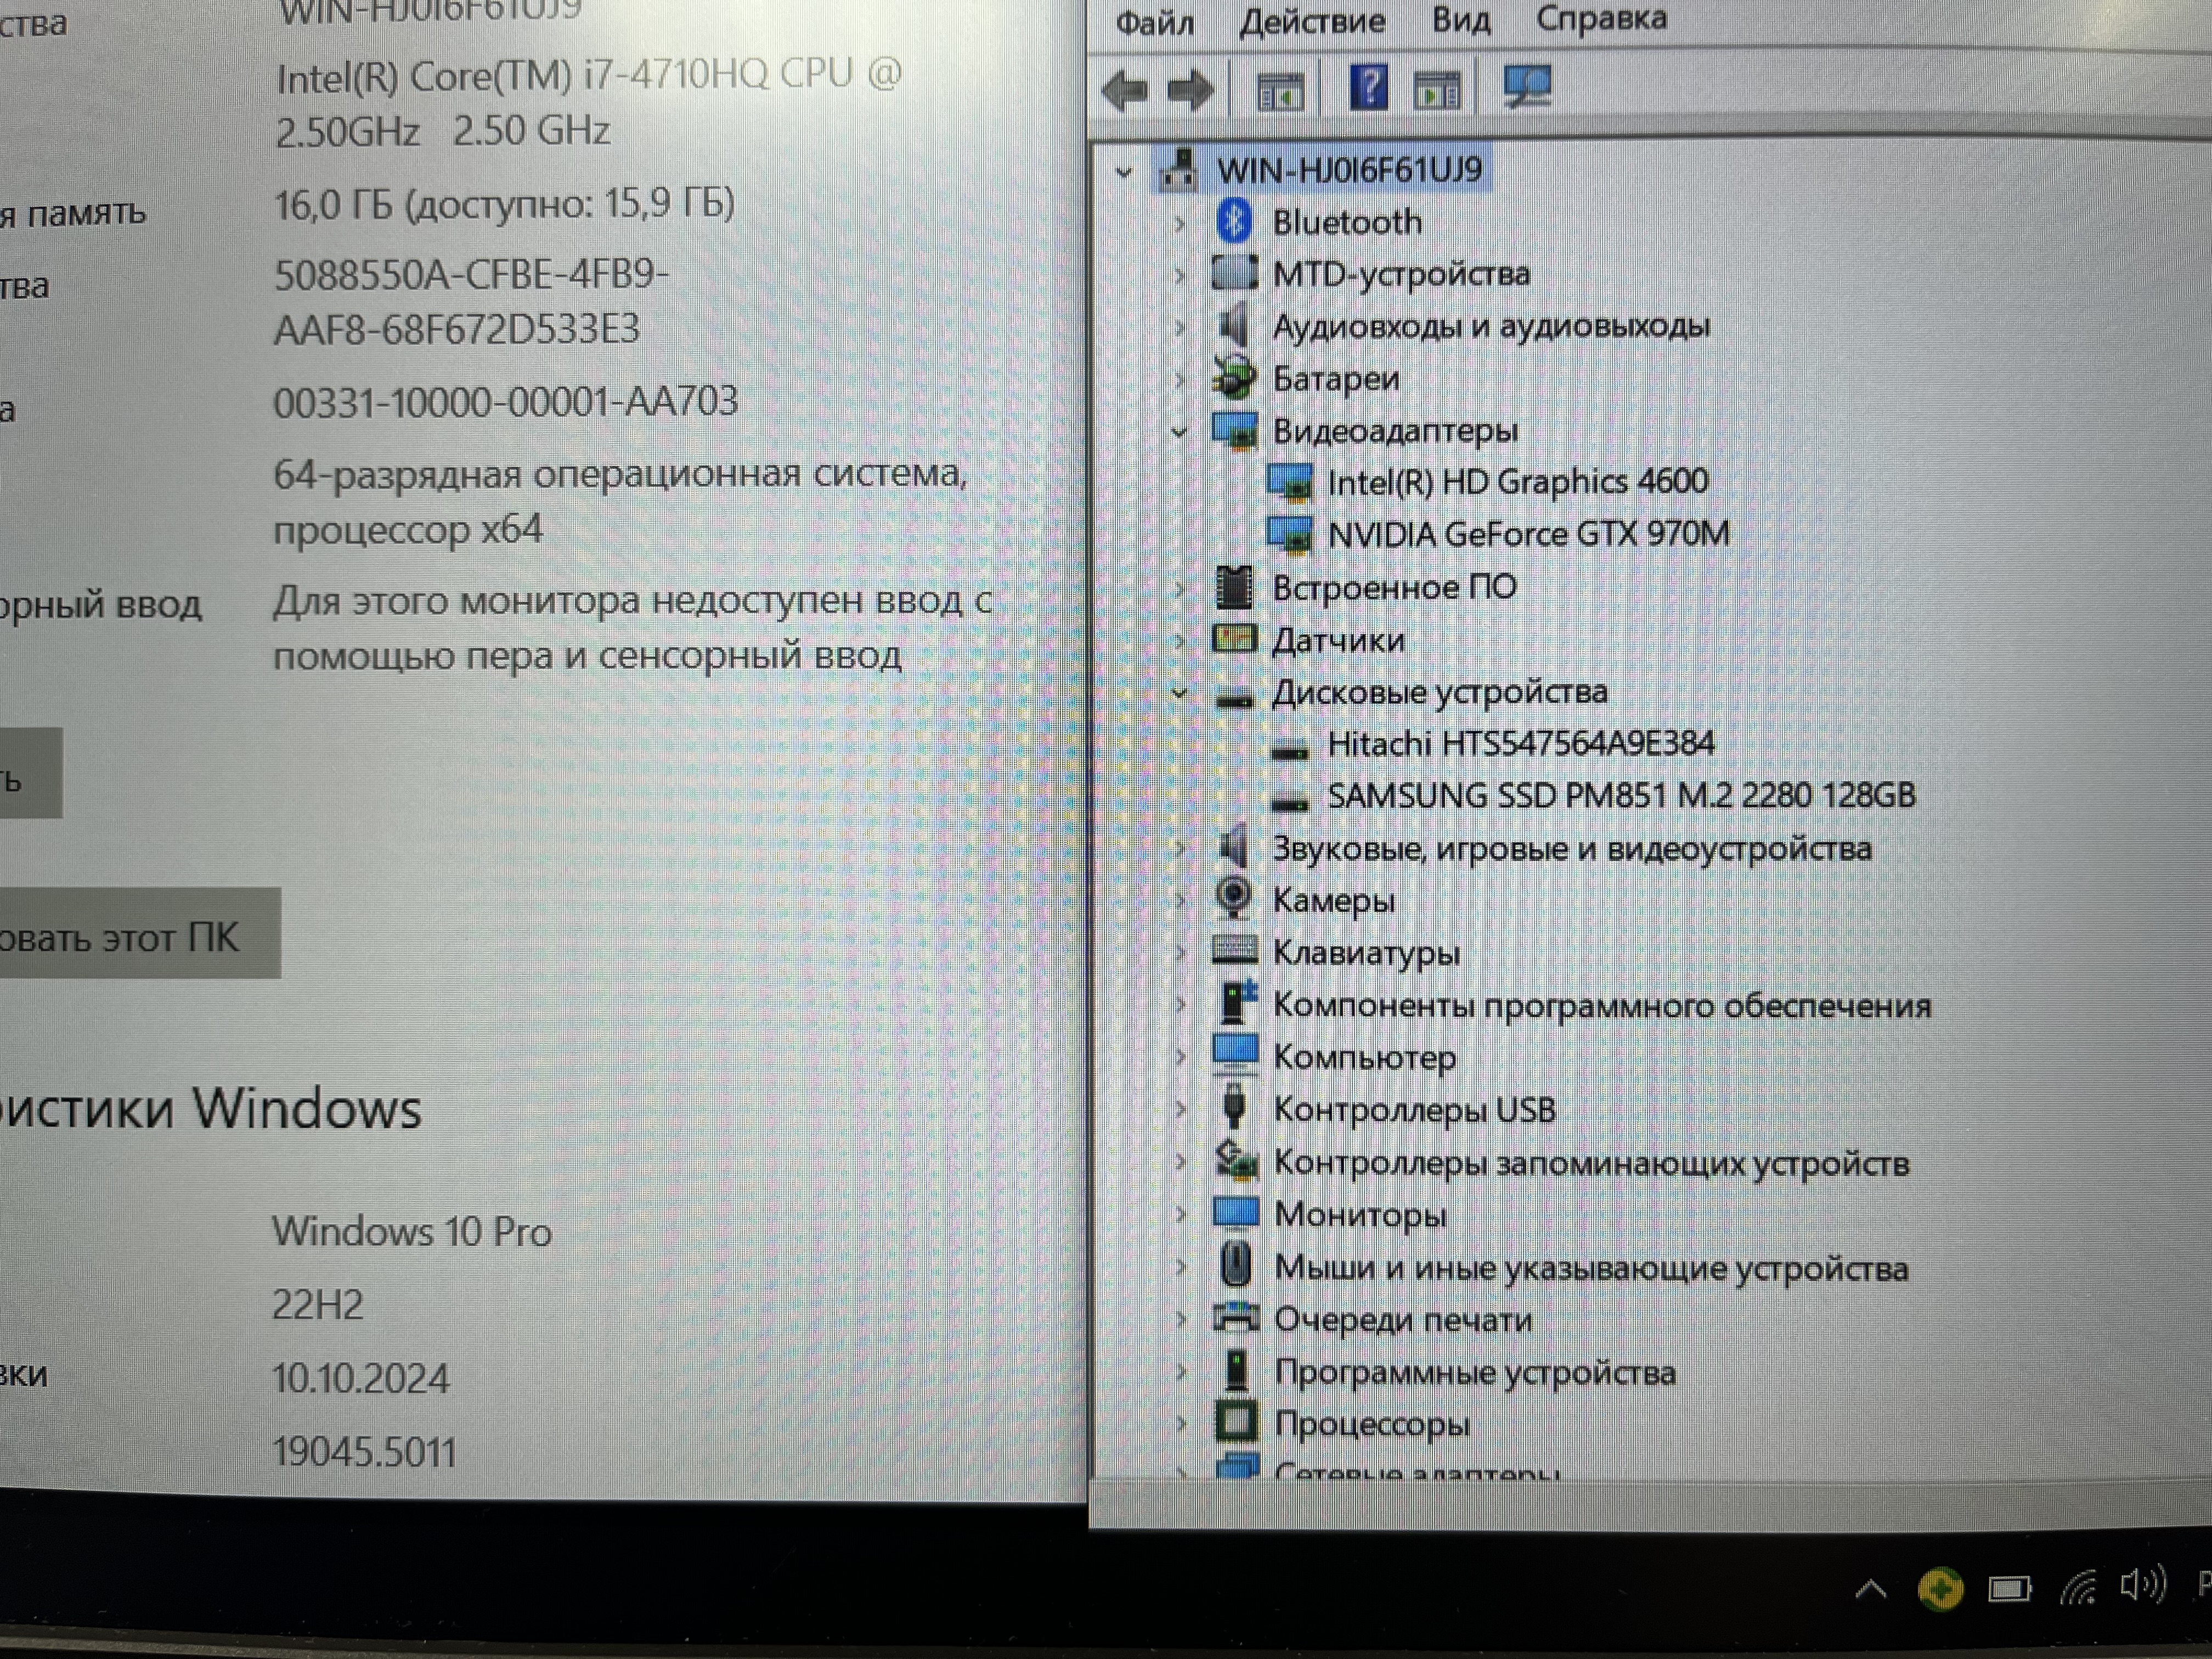Expand the Батареи category
This screenshot has height=1659, width=2212.
(1180, 380)
